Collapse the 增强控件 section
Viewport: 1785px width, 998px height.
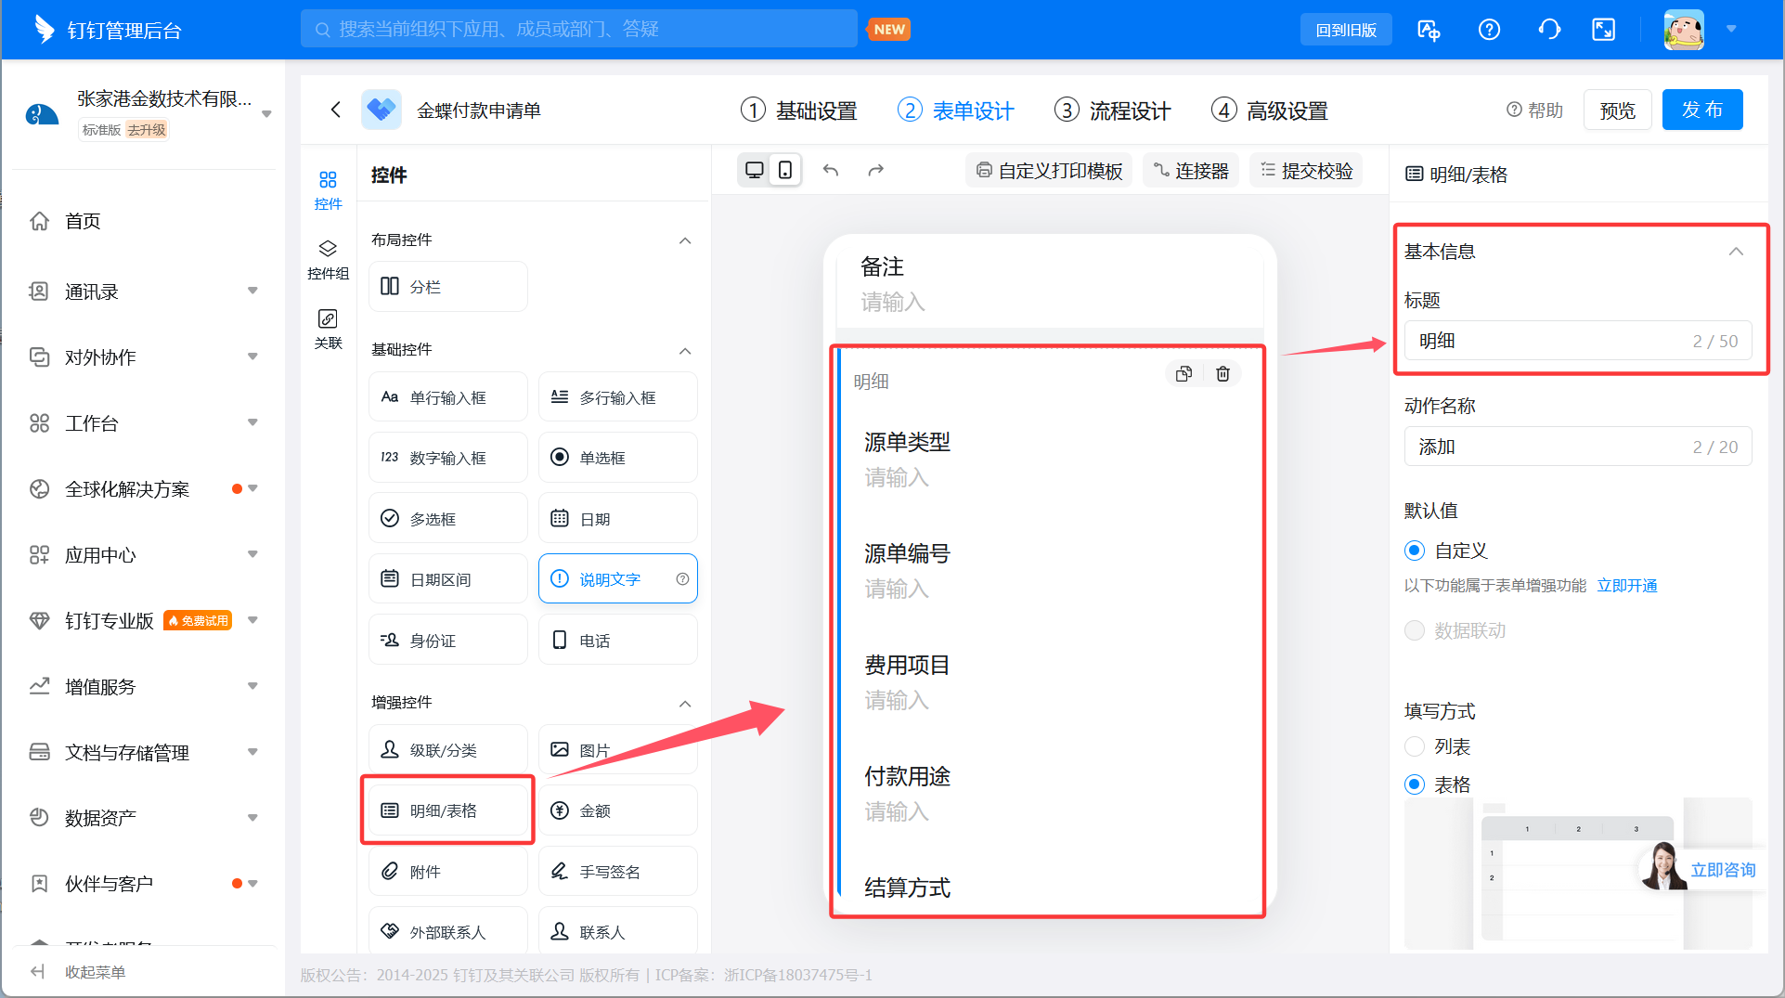tap(685, 703)
